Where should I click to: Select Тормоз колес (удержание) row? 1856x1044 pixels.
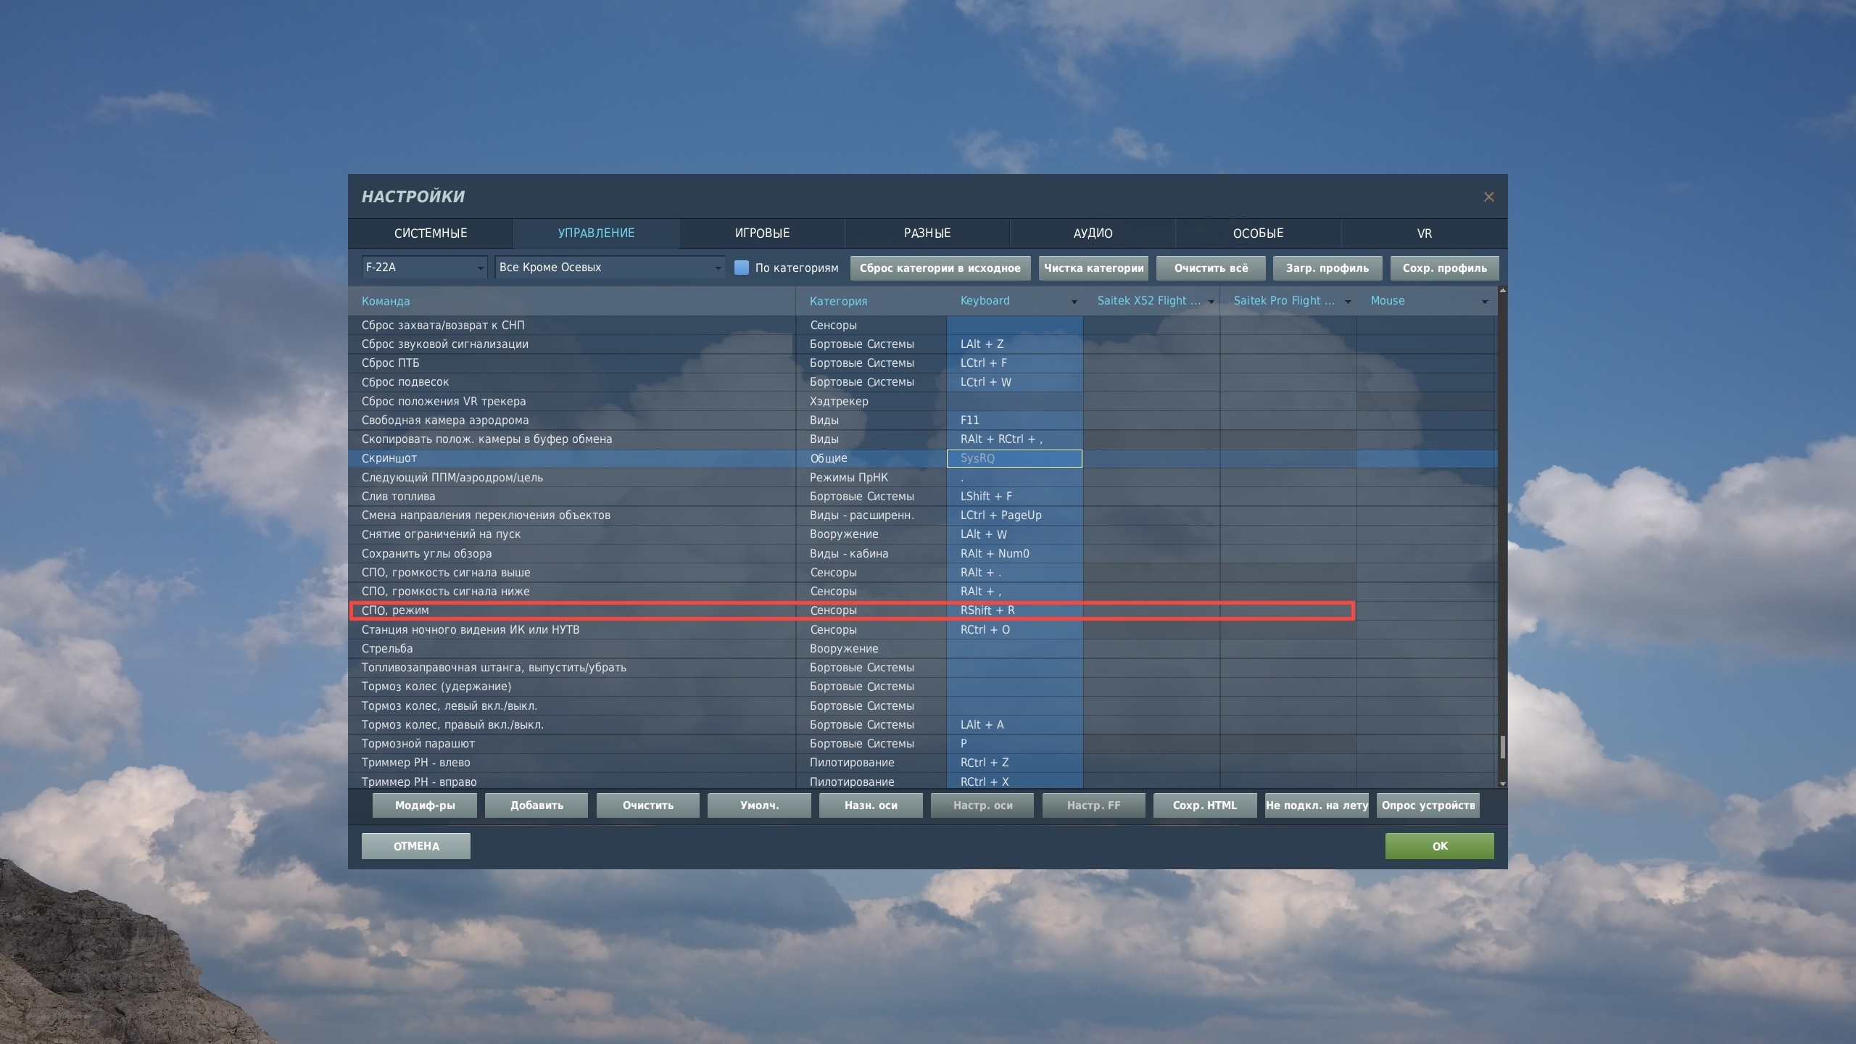tap(923, 687)
